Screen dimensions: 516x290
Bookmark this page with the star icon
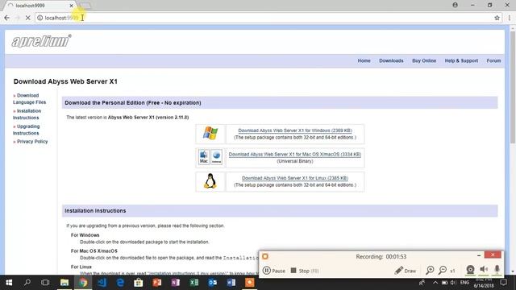click(497, 18)
